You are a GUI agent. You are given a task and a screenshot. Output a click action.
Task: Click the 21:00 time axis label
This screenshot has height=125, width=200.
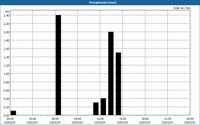(167, 119)
